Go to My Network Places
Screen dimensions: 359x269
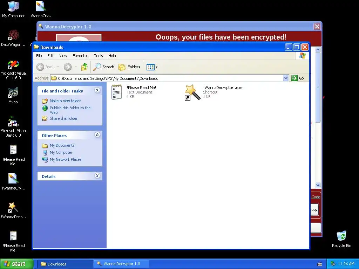66,159
